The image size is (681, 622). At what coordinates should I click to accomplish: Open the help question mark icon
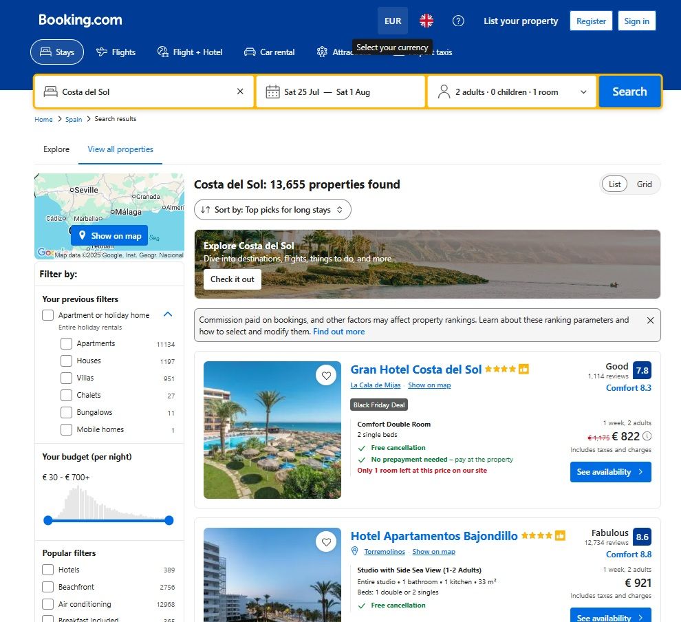pos(457,21)
